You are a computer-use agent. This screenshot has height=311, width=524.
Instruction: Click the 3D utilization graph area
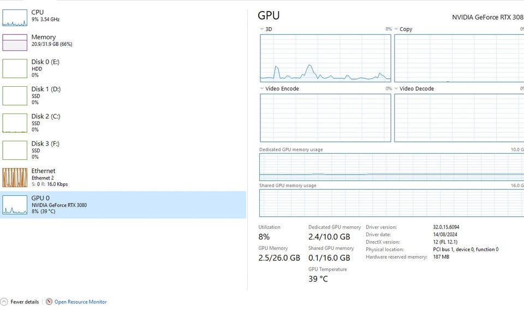pyautogui.click(x=325, y=58)
